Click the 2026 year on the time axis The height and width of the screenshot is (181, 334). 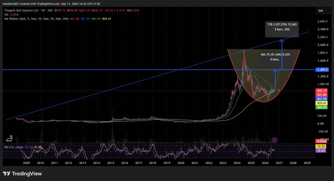click(265, 163)
